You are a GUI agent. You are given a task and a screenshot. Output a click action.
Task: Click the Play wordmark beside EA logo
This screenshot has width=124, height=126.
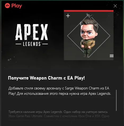tap(17, 6)
